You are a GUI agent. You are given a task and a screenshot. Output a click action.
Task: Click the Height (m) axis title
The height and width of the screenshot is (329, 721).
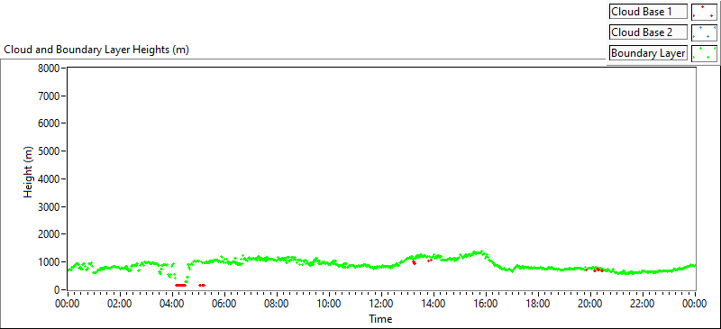coord(29,178)
